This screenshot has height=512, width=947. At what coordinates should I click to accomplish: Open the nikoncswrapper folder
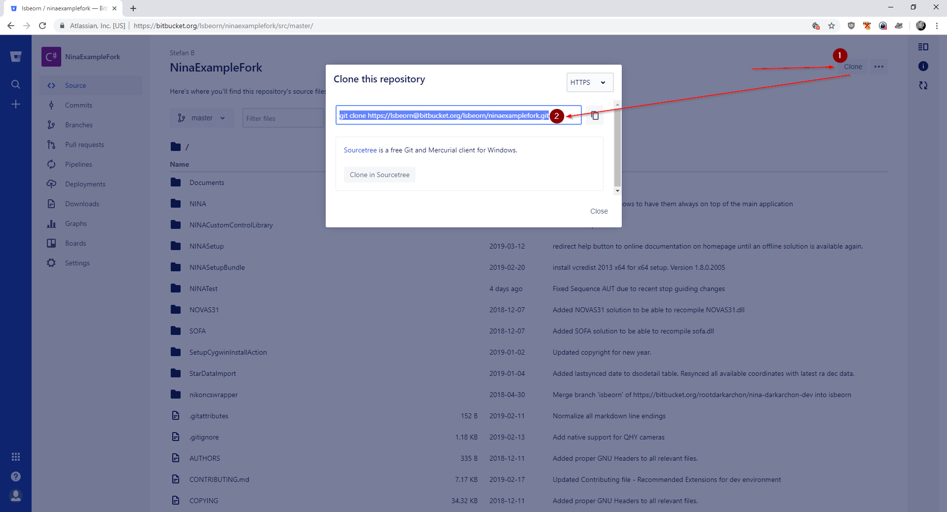(214, 395)
